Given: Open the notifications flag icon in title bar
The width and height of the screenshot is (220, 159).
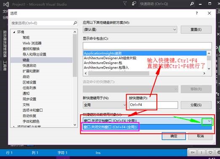Looking at the screenshot, I should coord(125,3).
